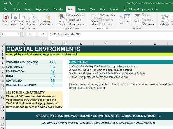Screen dimensions: 173x129
Task: Select column A header
Action: coord(24,44)
